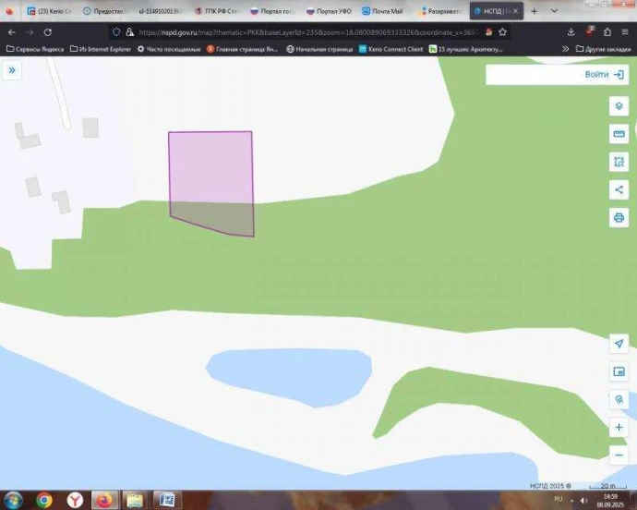Click the Войти login button
Viewport: 637px width, 510px height.
click(x=556, y=75)
